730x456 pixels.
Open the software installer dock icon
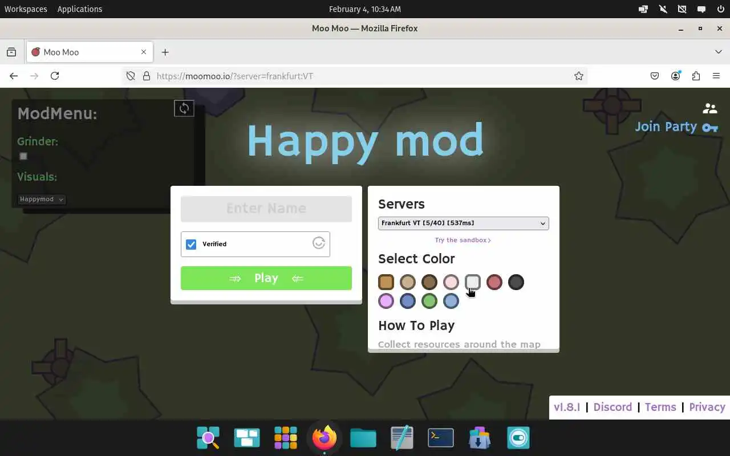coord(480,438)
